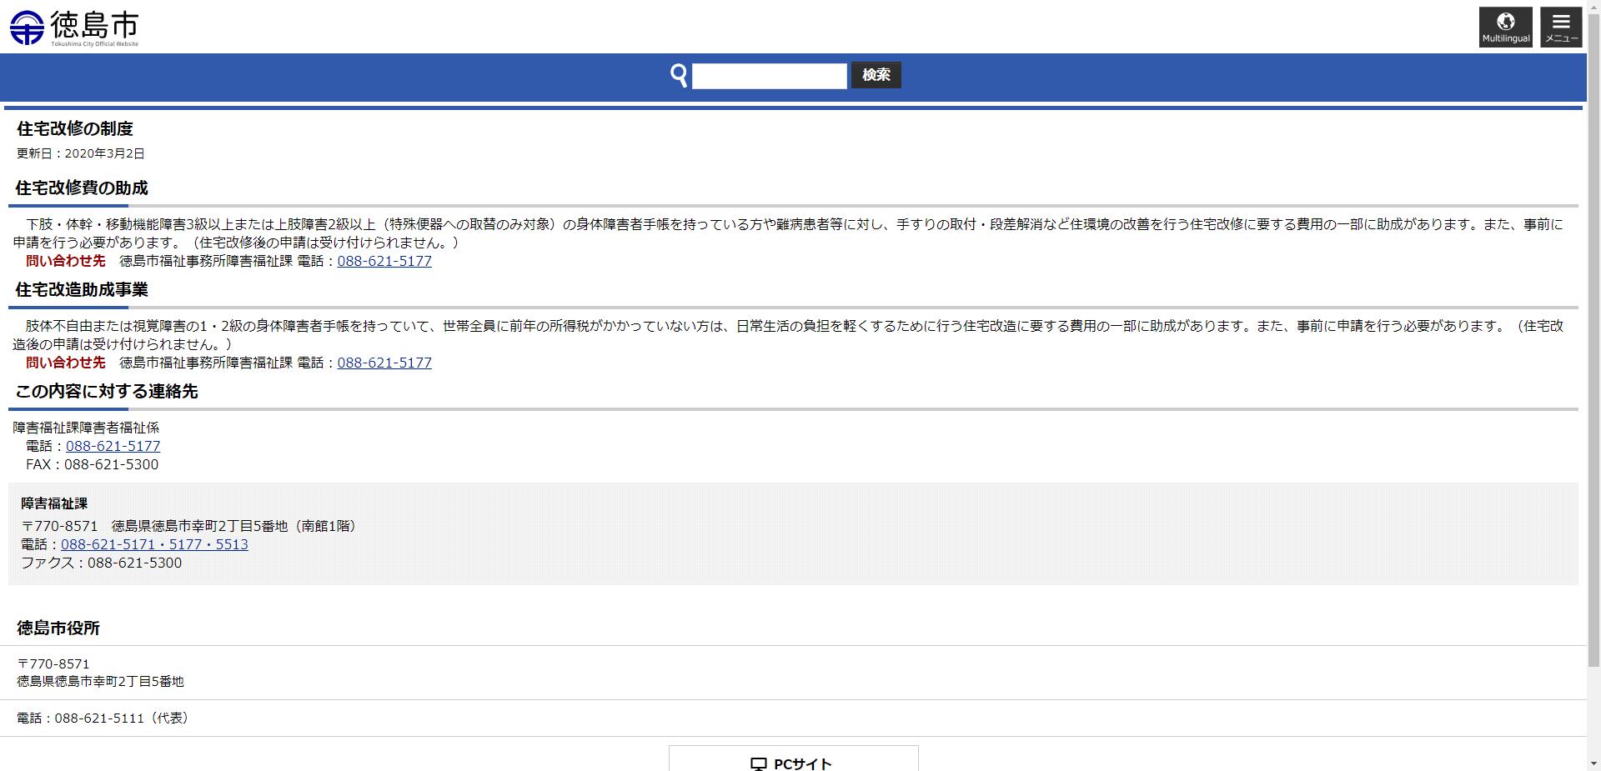Open the 088-621-5171・5177・5513 phone link
1601x771 pixels.
pyautogui.click(x=154, y=544)
